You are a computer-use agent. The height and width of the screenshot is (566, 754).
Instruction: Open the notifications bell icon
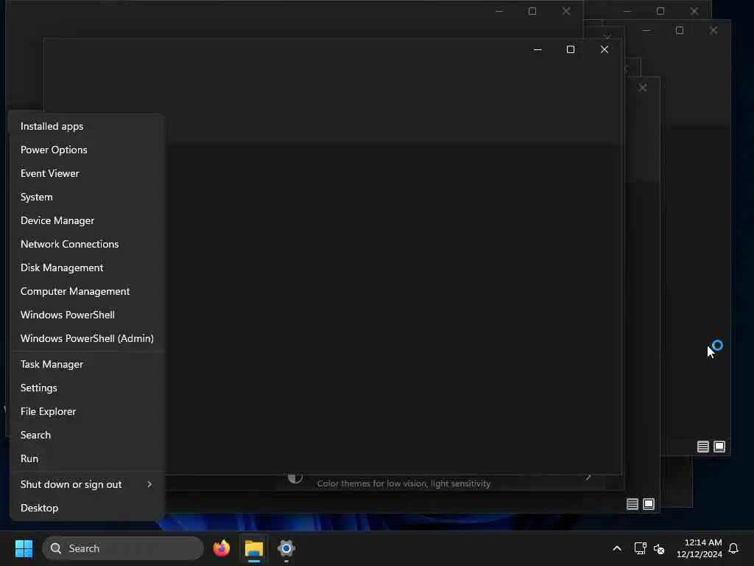pos(734,548)
